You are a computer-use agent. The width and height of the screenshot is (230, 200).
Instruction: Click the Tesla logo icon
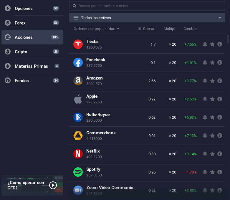[x=78, y=44]
